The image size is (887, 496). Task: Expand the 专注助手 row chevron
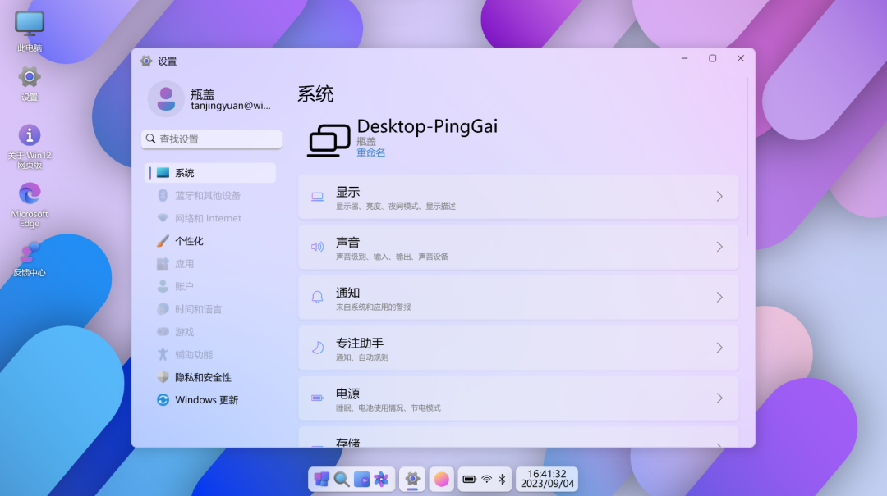tap(719, 348)
